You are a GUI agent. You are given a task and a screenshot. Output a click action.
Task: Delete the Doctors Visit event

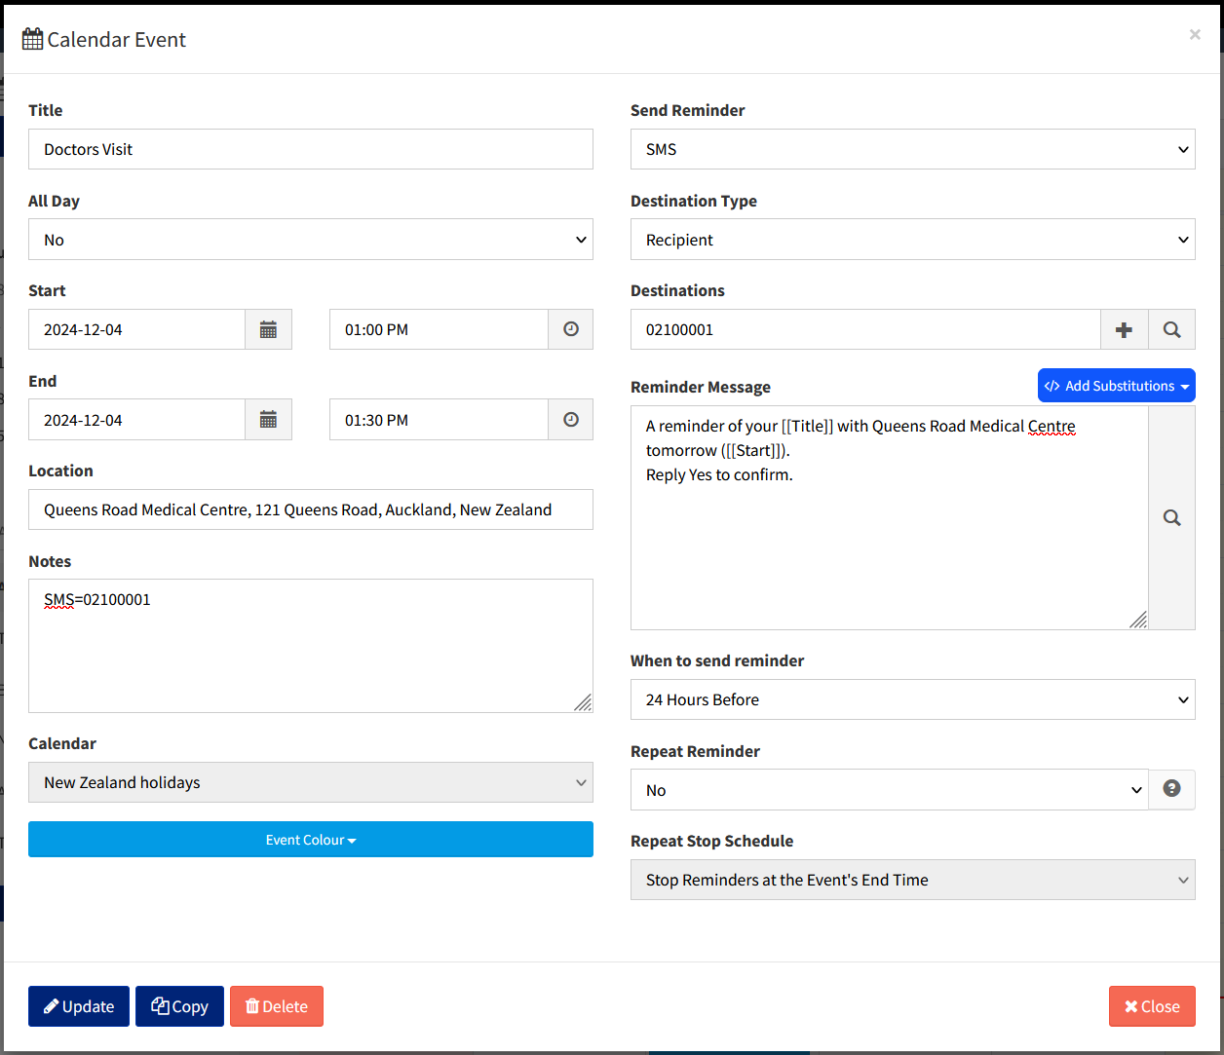(276, 1005)
